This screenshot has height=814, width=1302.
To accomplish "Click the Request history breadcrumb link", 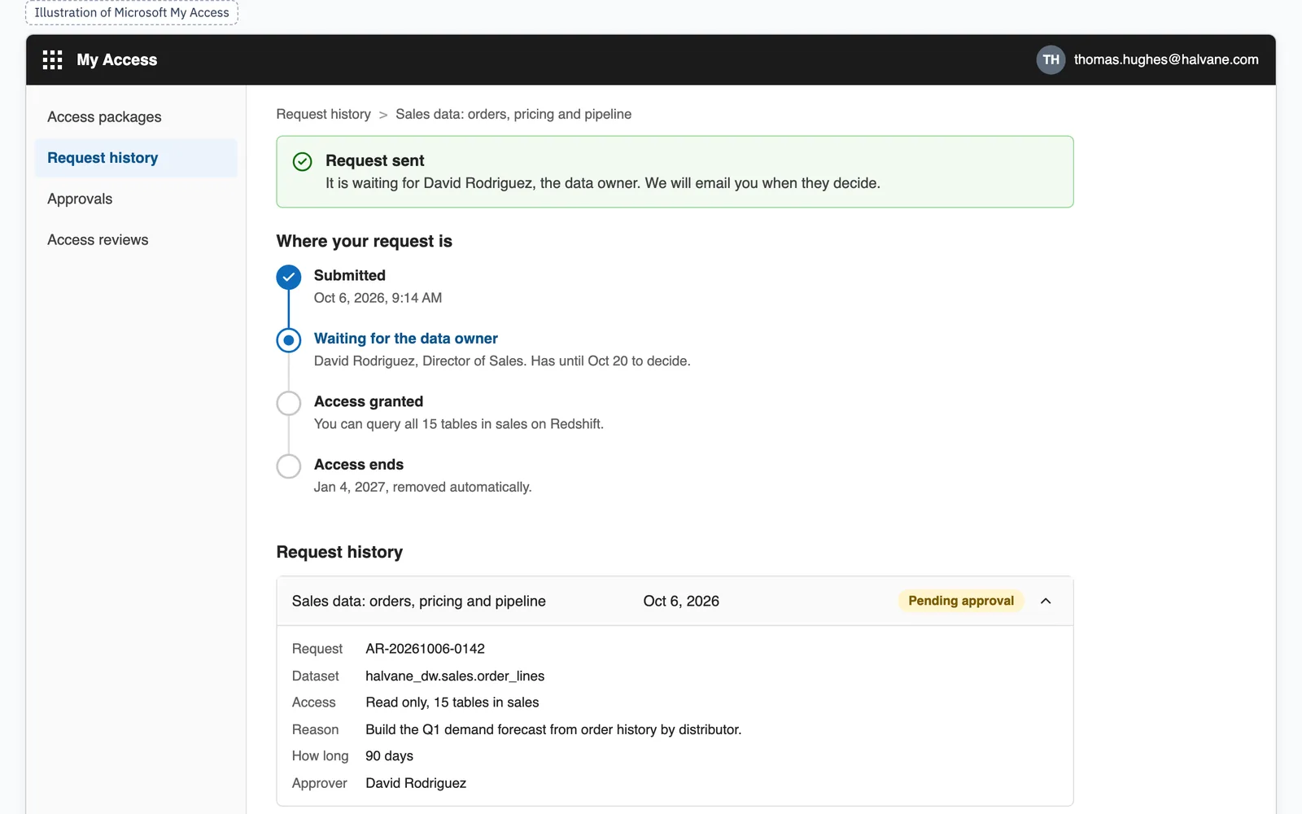I will tap(323, 114).
